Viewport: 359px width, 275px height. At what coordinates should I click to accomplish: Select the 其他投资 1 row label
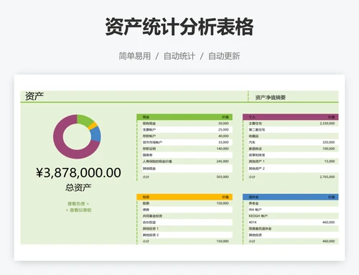tap(151, 228)
